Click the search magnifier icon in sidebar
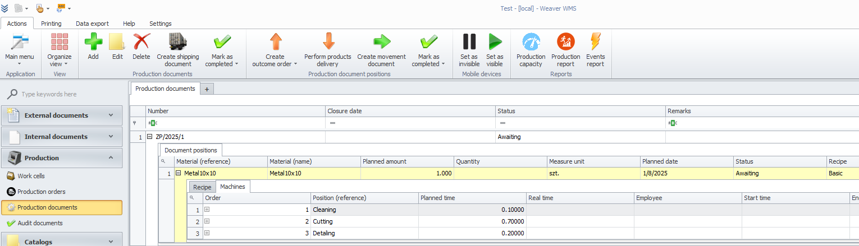Image resolution: width=859 pixels, height=246 pixels. [12, 94]
